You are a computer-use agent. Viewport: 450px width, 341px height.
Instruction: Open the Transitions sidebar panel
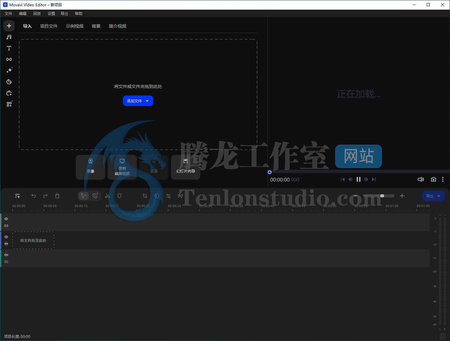coord(9,59)
